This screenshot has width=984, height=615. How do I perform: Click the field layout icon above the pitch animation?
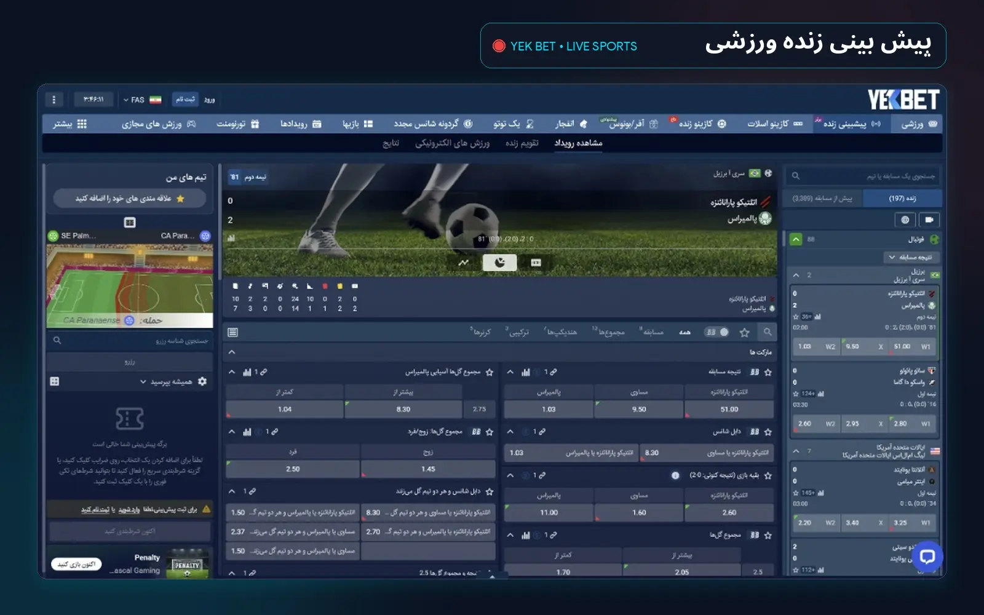tap(130, 223)
